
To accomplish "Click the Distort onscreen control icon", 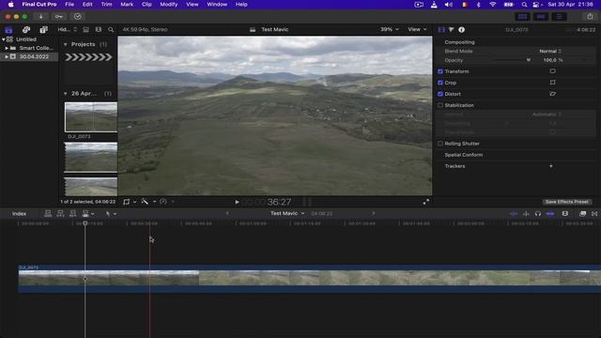I will click(x=552, y=94).
